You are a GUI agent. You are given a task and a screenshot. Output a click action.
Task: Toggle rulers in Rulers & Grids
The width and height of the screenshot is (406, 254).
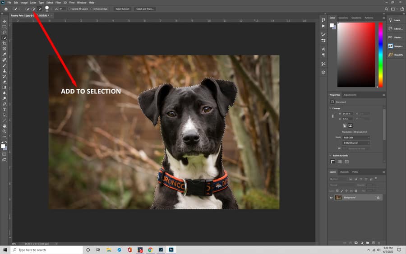(333, 162)
